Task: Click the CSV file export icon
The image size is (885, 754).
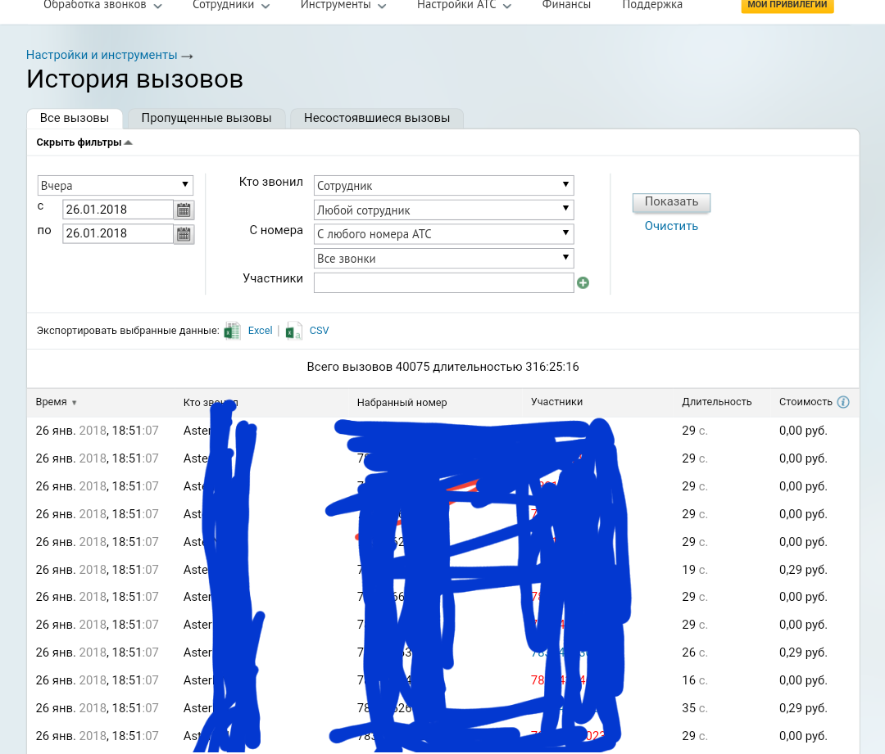Action: pyautogui.click(x=294, y=331)
